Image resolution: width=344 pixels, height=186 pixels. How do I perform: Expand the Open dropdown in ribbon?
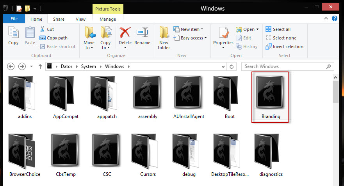(x=257, y=29)
